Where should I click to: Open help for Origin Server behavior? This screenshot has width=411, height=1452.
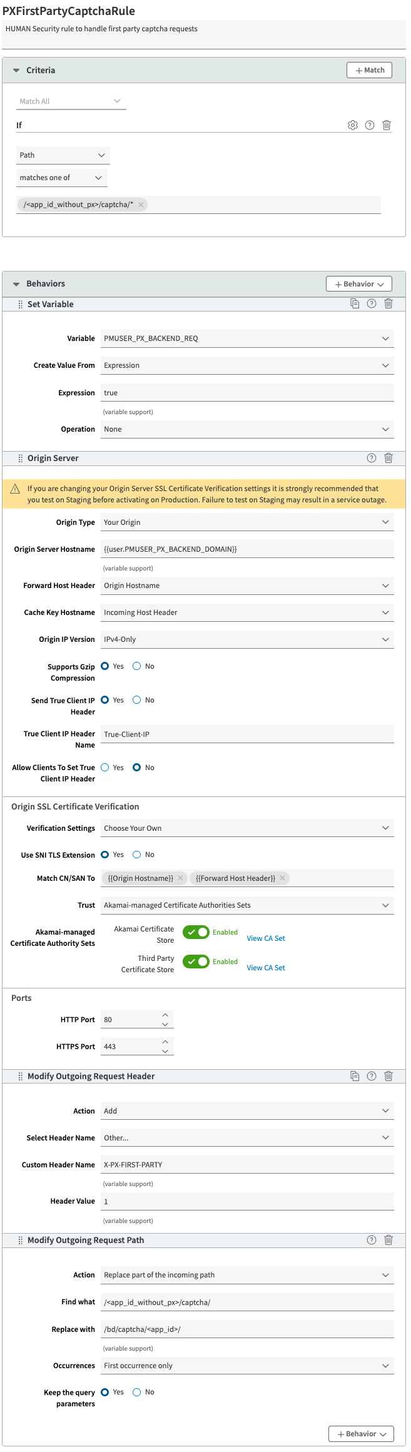click(x=372, y=458)
